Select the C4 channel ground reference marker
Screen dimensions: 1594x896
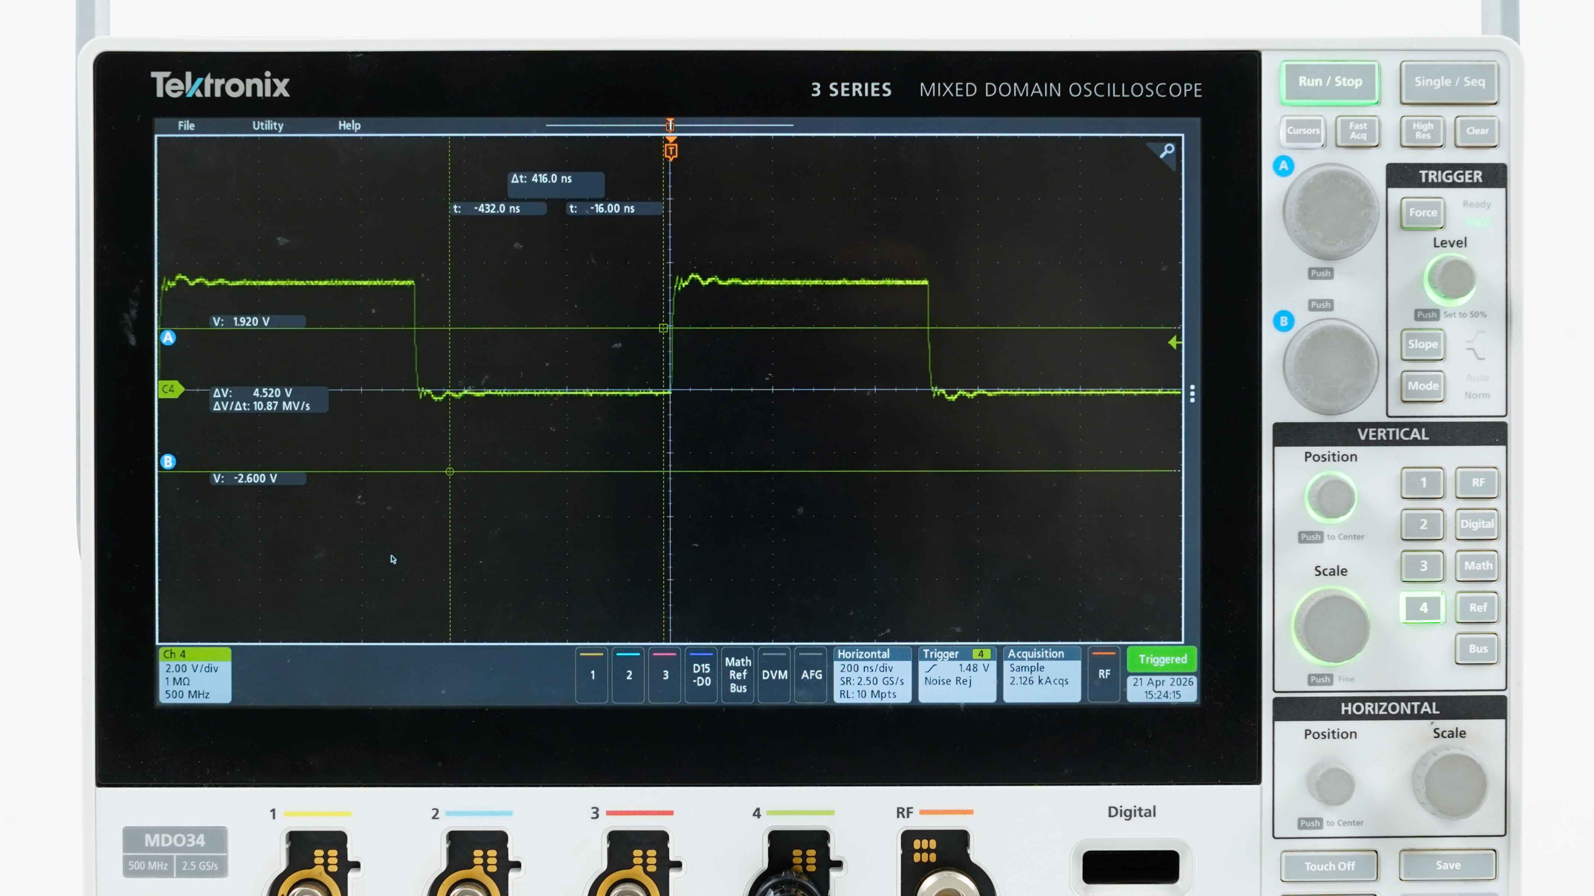171,389
